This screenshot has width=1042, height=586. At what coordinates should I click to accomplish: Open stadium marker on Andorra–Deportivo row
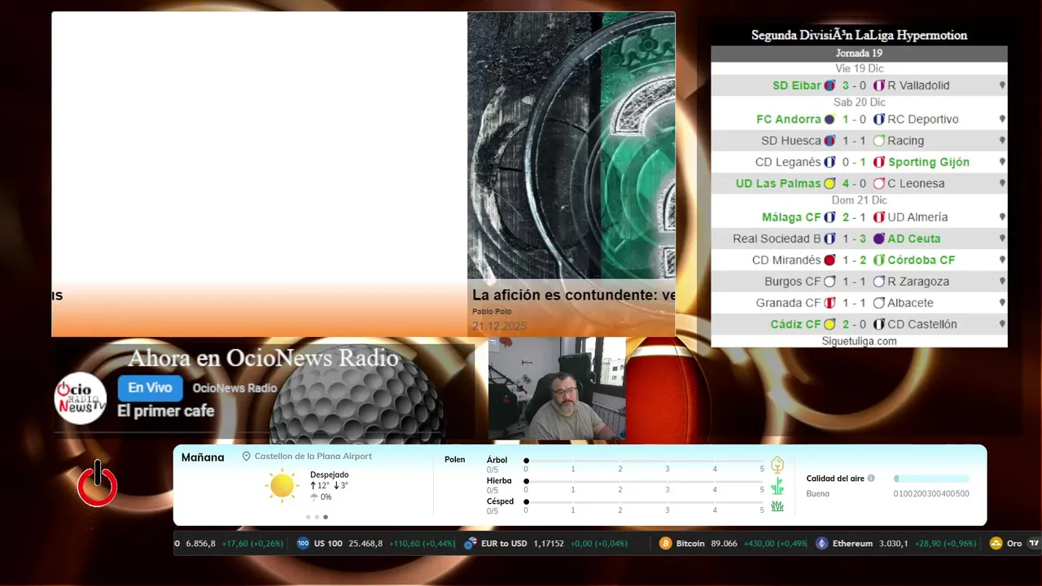click(x=1002, y=120)
